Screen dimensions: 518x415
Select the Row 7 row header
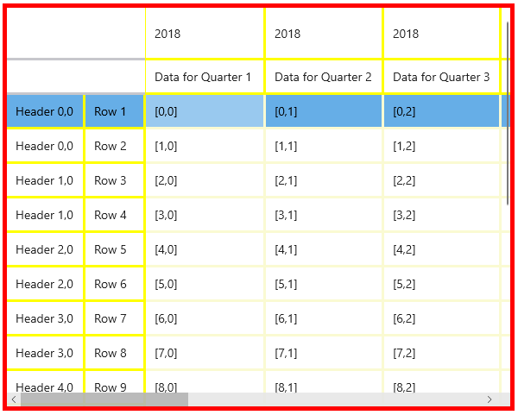(x=113, y=318)
